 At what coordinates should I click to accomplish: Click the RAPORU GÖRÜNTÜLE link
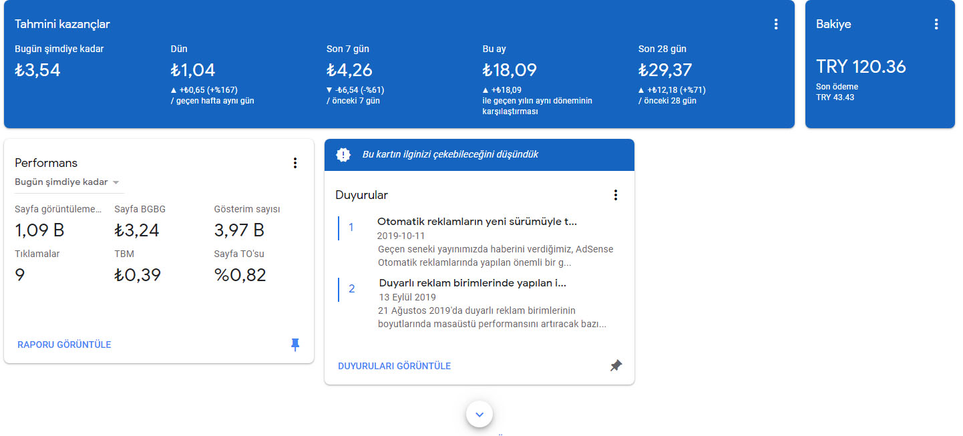point(64,345)
